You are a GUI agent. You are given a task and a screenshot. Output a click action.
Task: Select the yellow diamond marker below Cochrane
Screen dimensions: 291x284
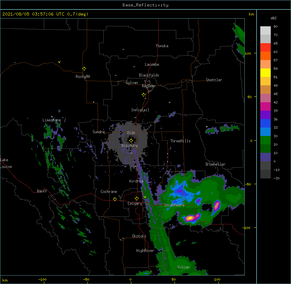pos(115,199)
